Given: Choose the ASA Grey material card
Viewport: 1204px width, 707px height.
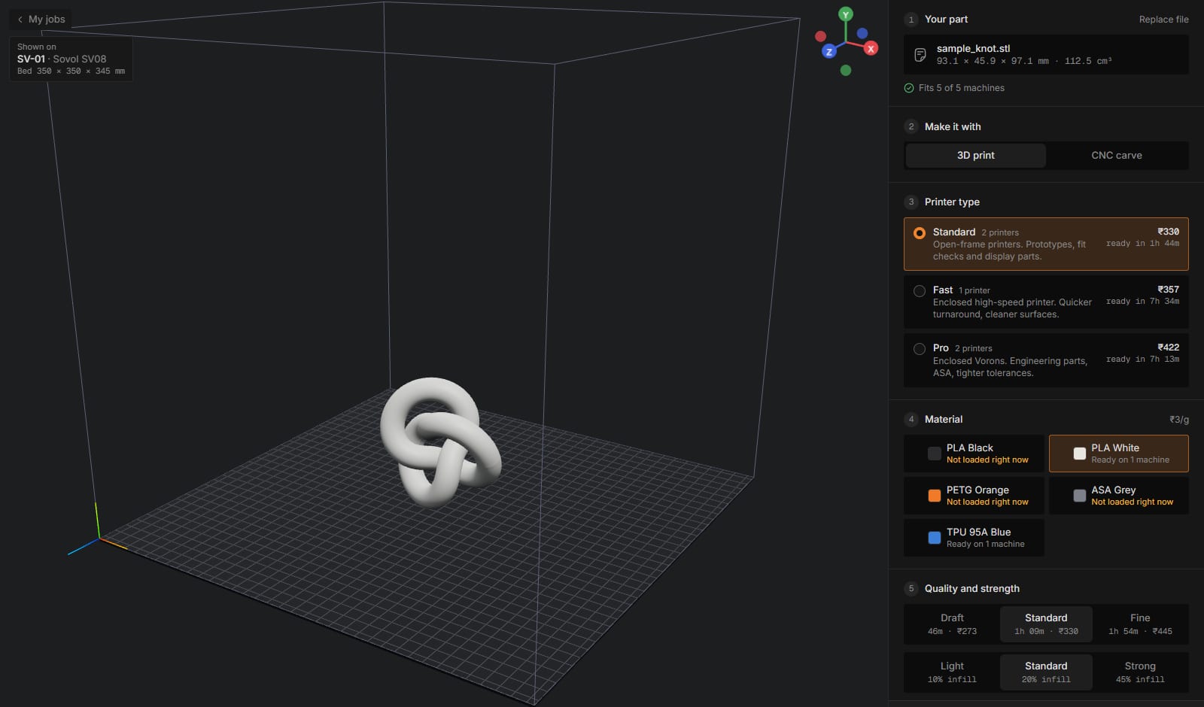Looking at the screenshot, I should tap(1119, 496).
